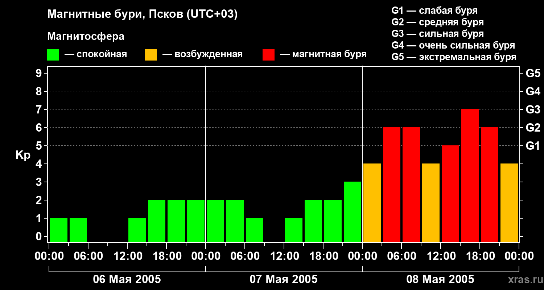Click the "Kp" axis title
The width and height of the screenshot is (544, 290).
coord(23,155)
